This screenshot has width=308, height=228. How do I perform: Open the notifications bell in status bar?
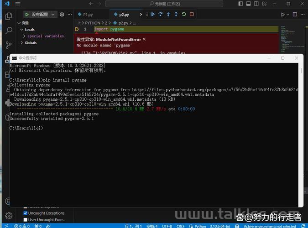pyautogui.click(x=303, y=226)
